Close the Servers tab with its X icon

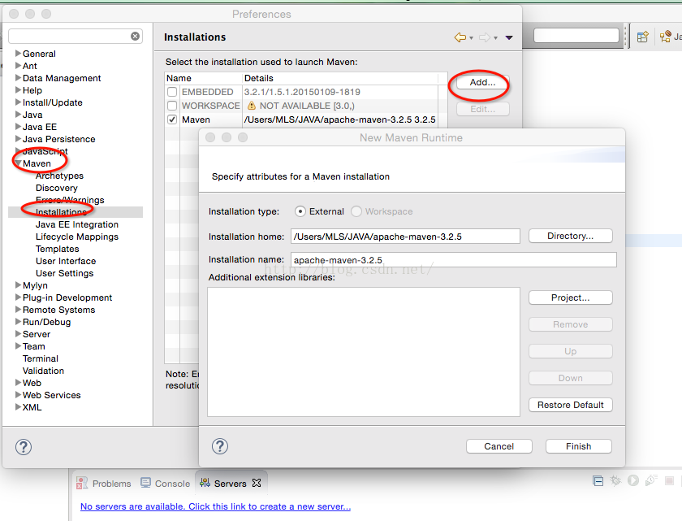tap(257, 483)
